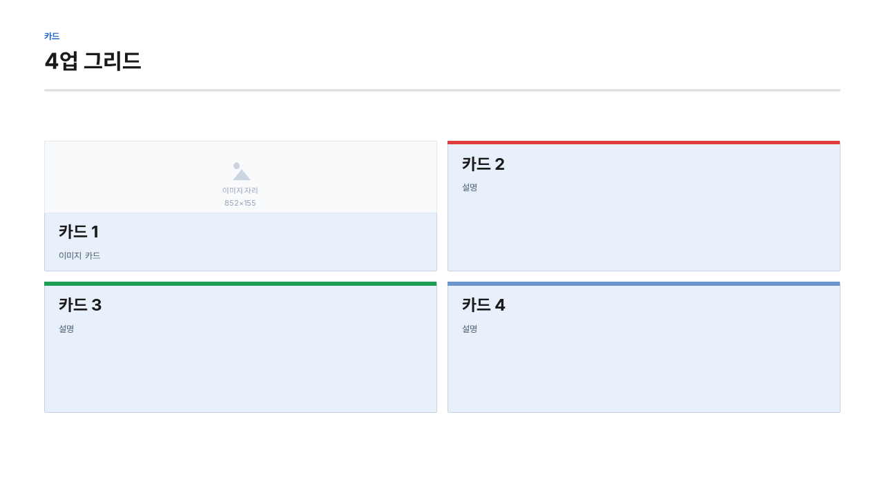Click the empty body area of 카드 4
Image resolution: width=884 pixels, height=497 pixels.
click(644, 373)
